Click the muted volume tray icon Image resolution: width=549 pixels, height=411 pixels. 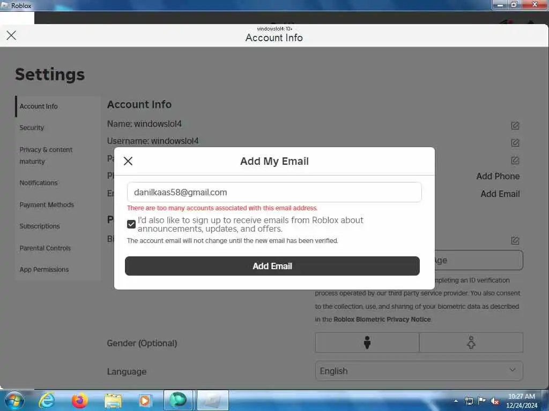(x=494, y=401)
